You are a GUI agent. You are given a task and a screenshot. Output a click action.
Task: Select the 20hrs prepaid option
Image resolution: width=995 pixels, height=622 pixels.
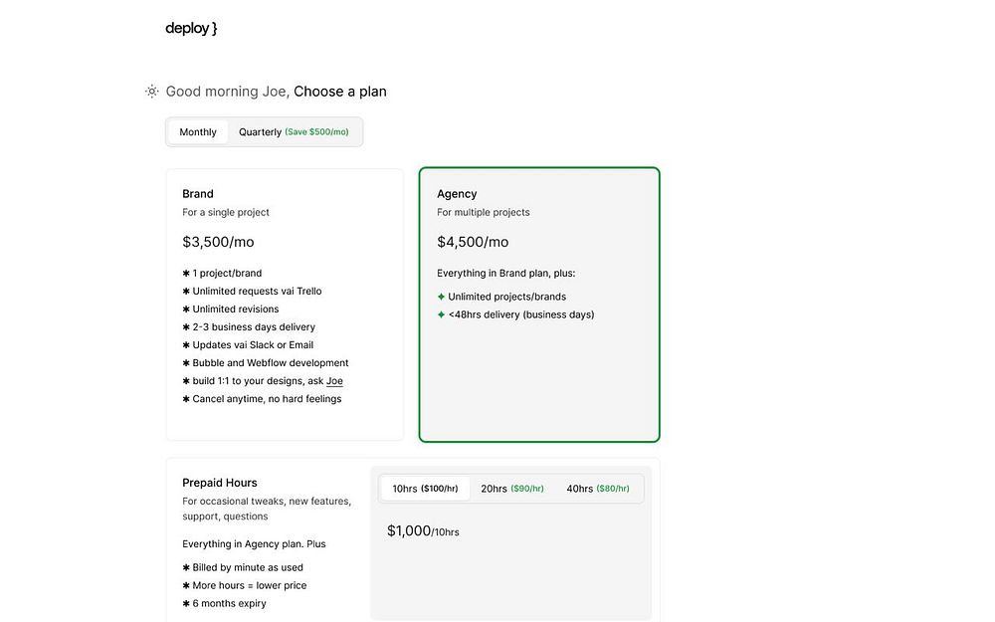[511, 489]
